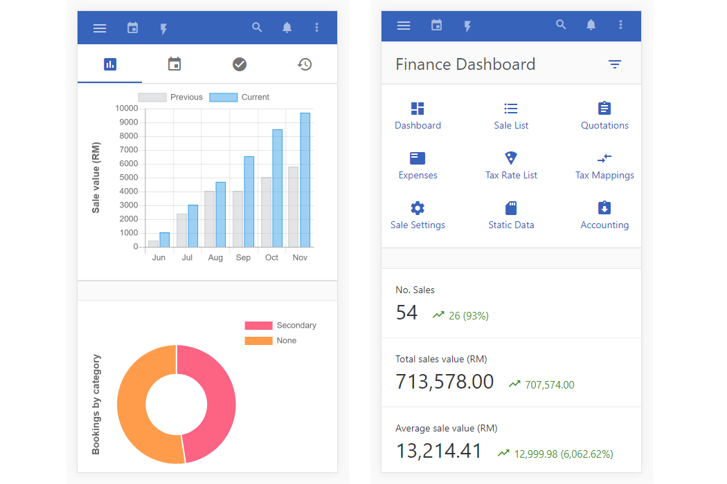Open the Static Data section
727x484 pixels.
click(x=511, y=214)
